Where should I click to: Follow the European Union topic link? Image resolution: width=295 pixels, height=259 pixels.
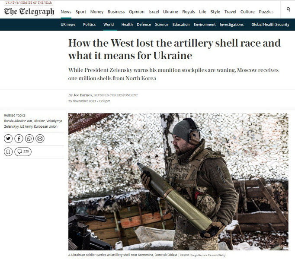tap(45, 126)
